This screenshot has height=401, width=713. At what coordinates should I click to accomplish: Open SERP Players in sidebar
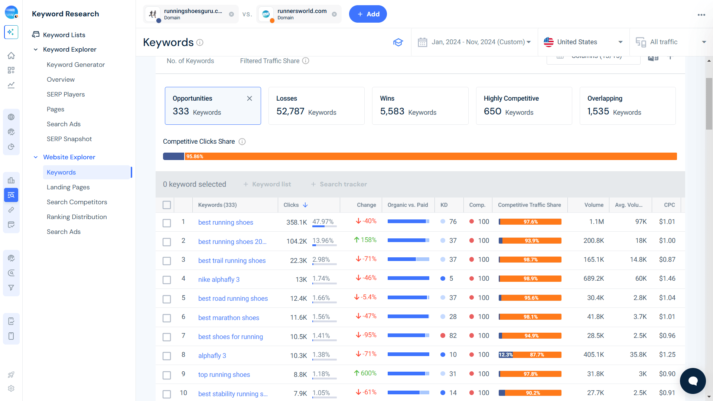[66, 94]
